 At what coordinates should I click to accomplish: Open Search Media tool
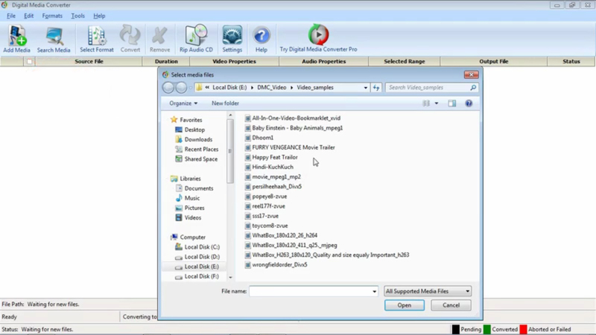point(54,39)
